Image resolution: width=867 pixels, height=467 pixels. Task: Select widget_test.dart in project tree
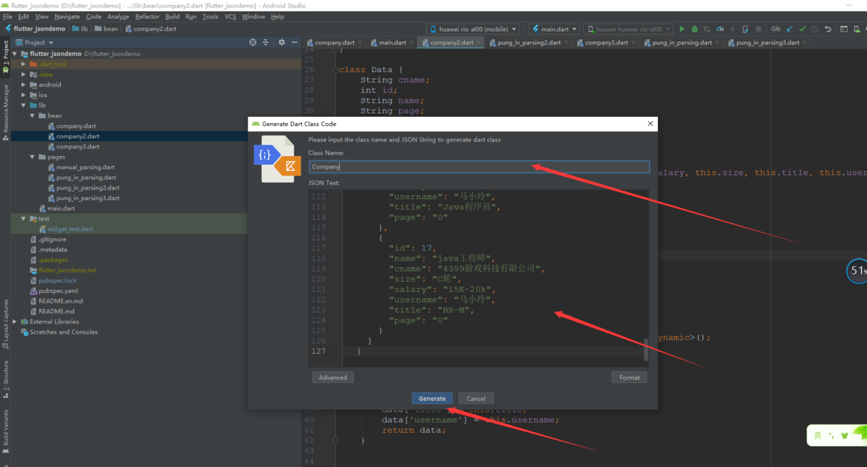tap(70, 229)
